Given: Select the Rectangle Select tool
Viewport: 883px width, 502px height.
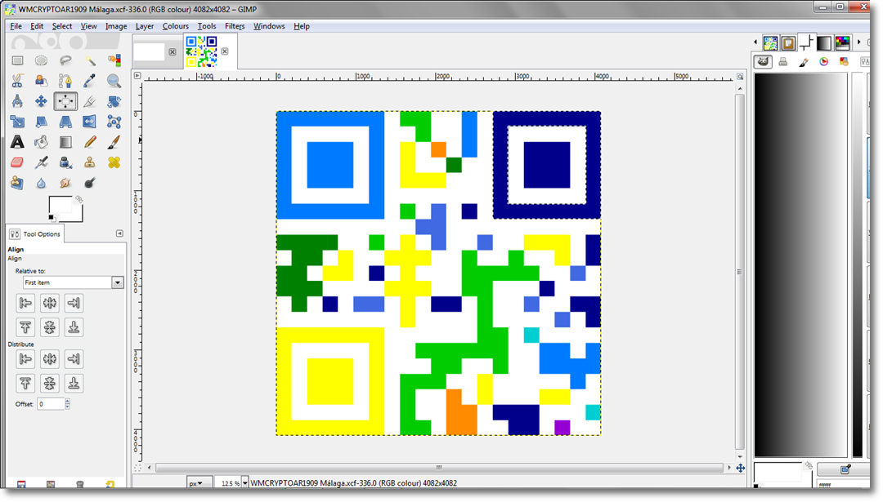Looking at the screenshot, I should [x=17, y=60].
